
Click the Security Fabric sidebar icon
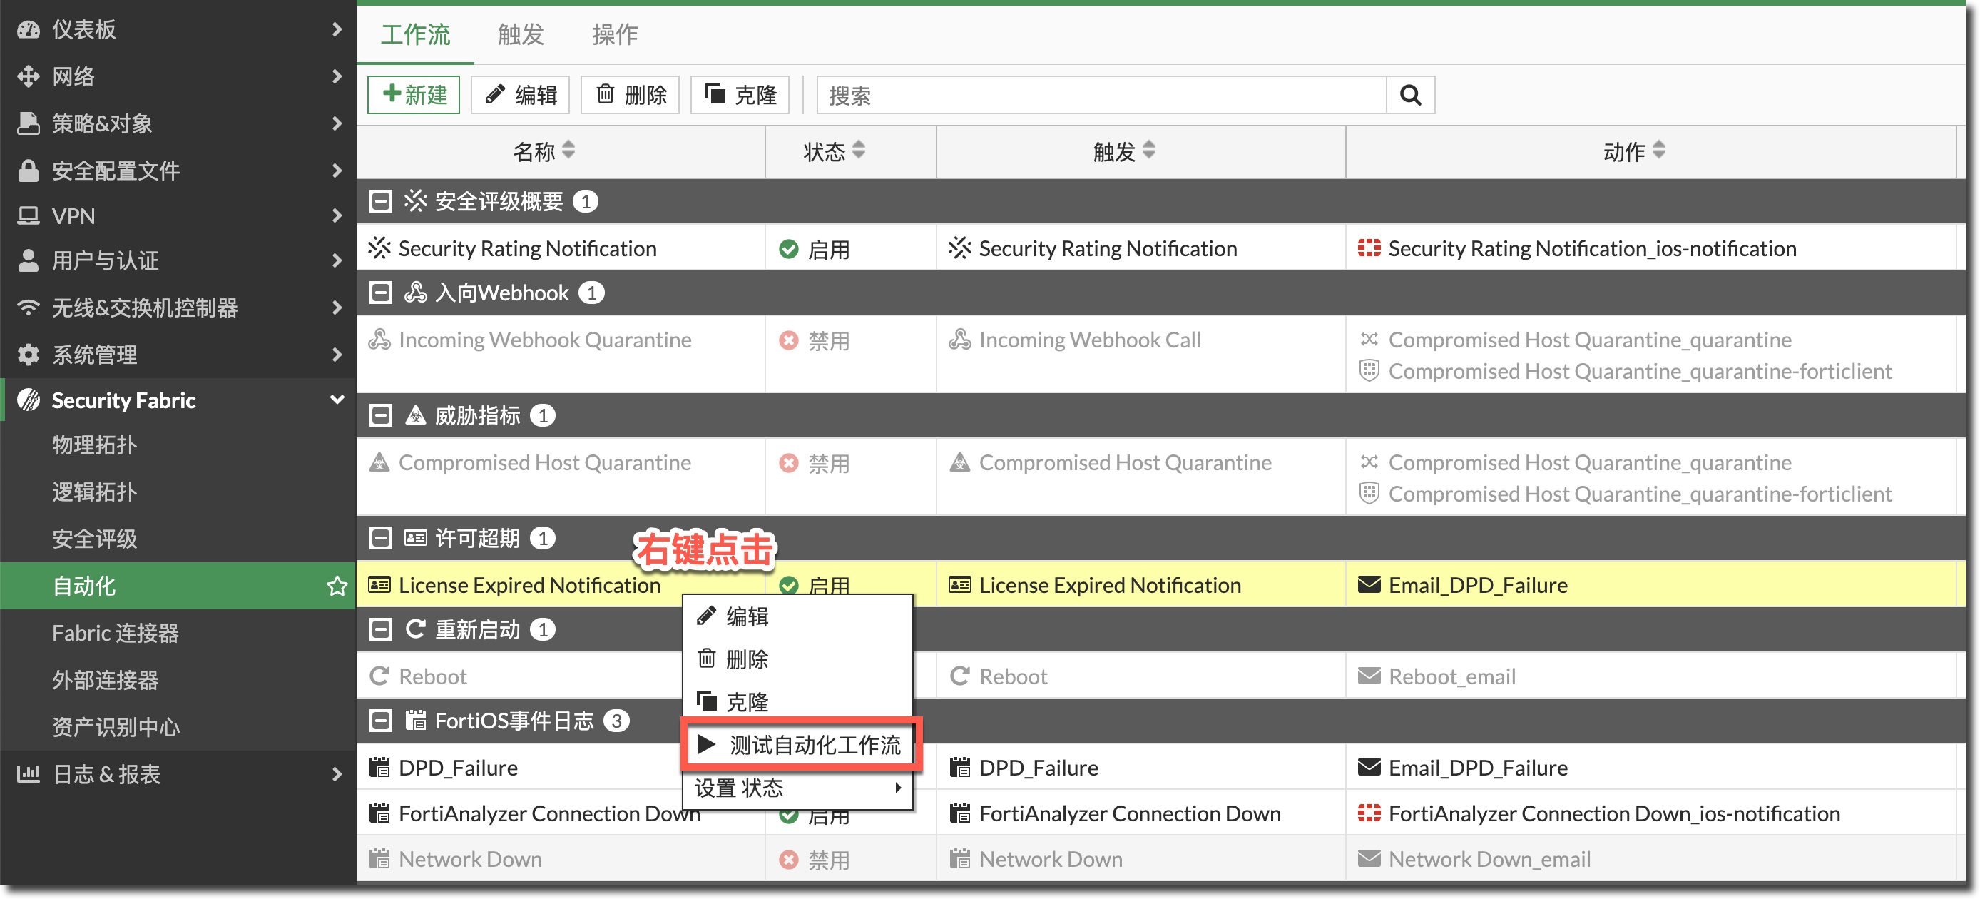tap(29, 400)
